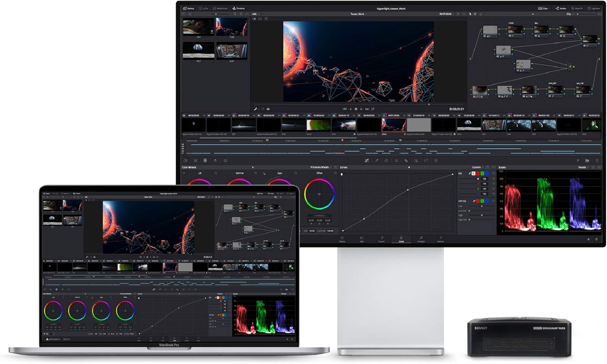Switch to the Fairlight page on the monitor

tap(421, 239)
